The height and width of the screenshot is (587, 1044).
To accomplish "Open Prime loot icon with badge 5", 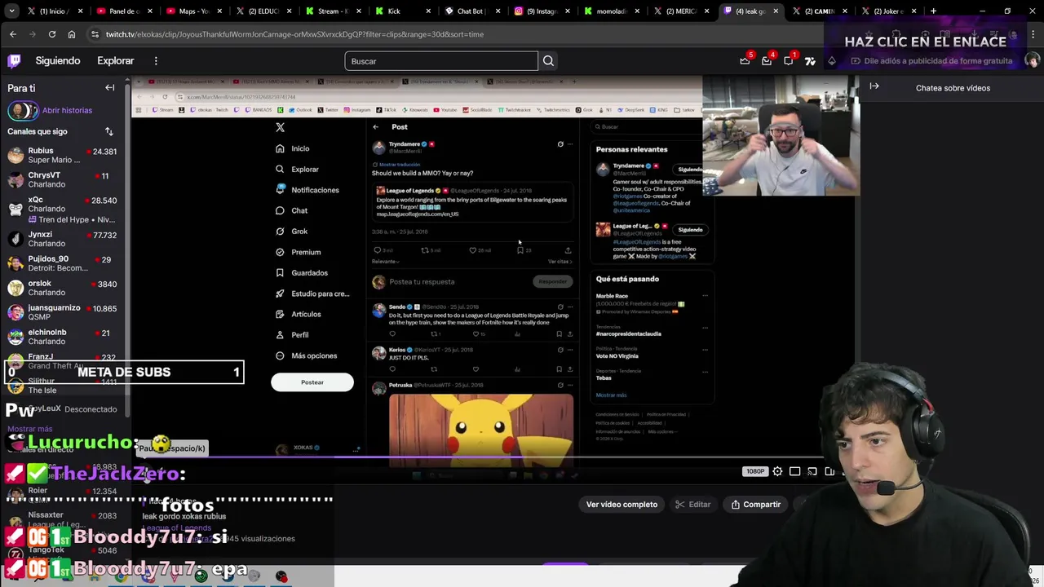I will [x=745, y=61].
